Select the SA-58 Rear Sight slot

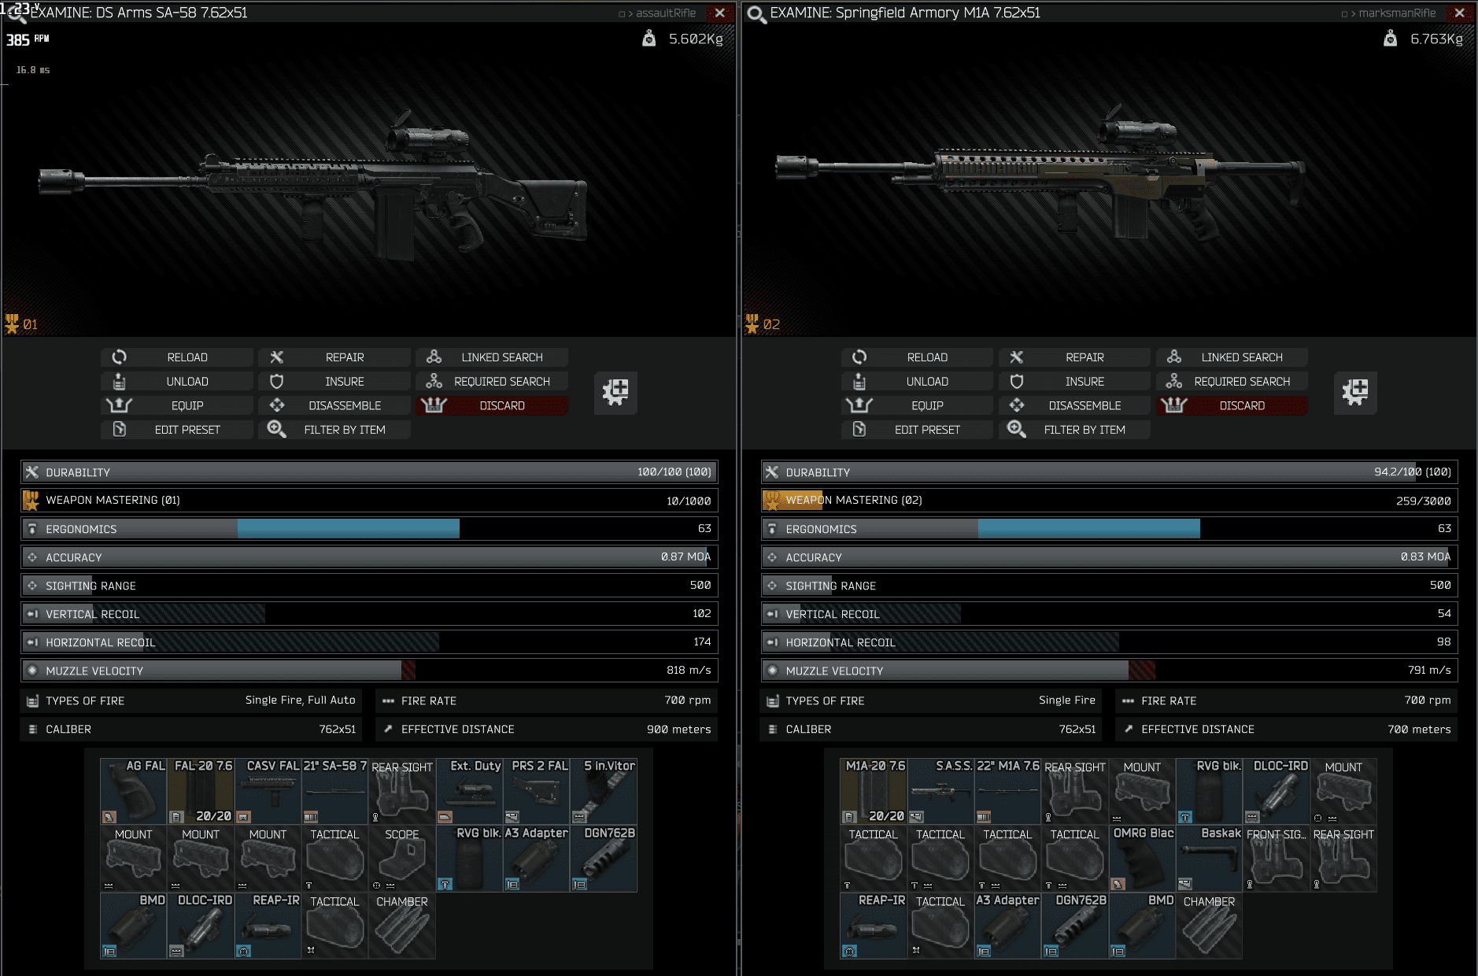[402, 791]
